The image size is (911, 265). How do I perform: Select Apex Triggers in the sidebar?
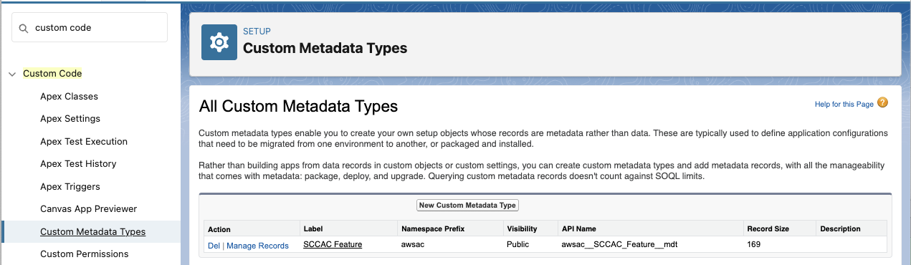(x=70, y=186)
